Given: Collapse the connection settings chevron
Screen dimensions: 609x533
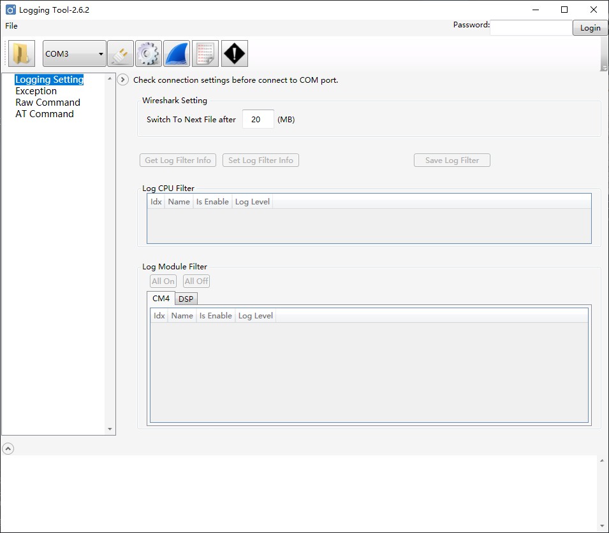Looking at the screenshot, I should pos(123,80).
